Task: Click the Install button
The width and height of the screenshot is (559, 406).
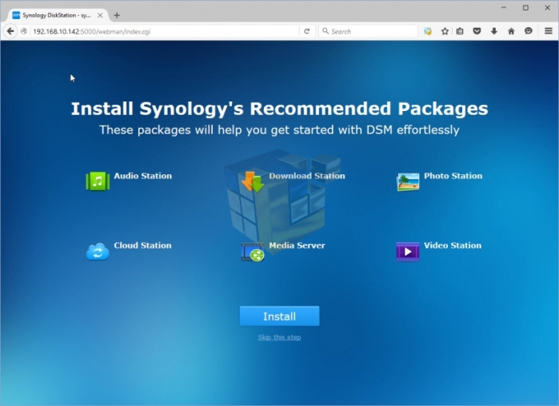Action: (x=279, y=316)
